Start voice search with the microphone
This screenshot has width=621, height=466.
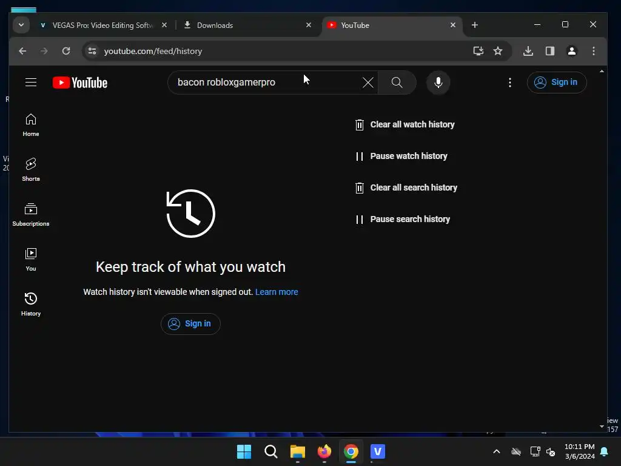438,83
